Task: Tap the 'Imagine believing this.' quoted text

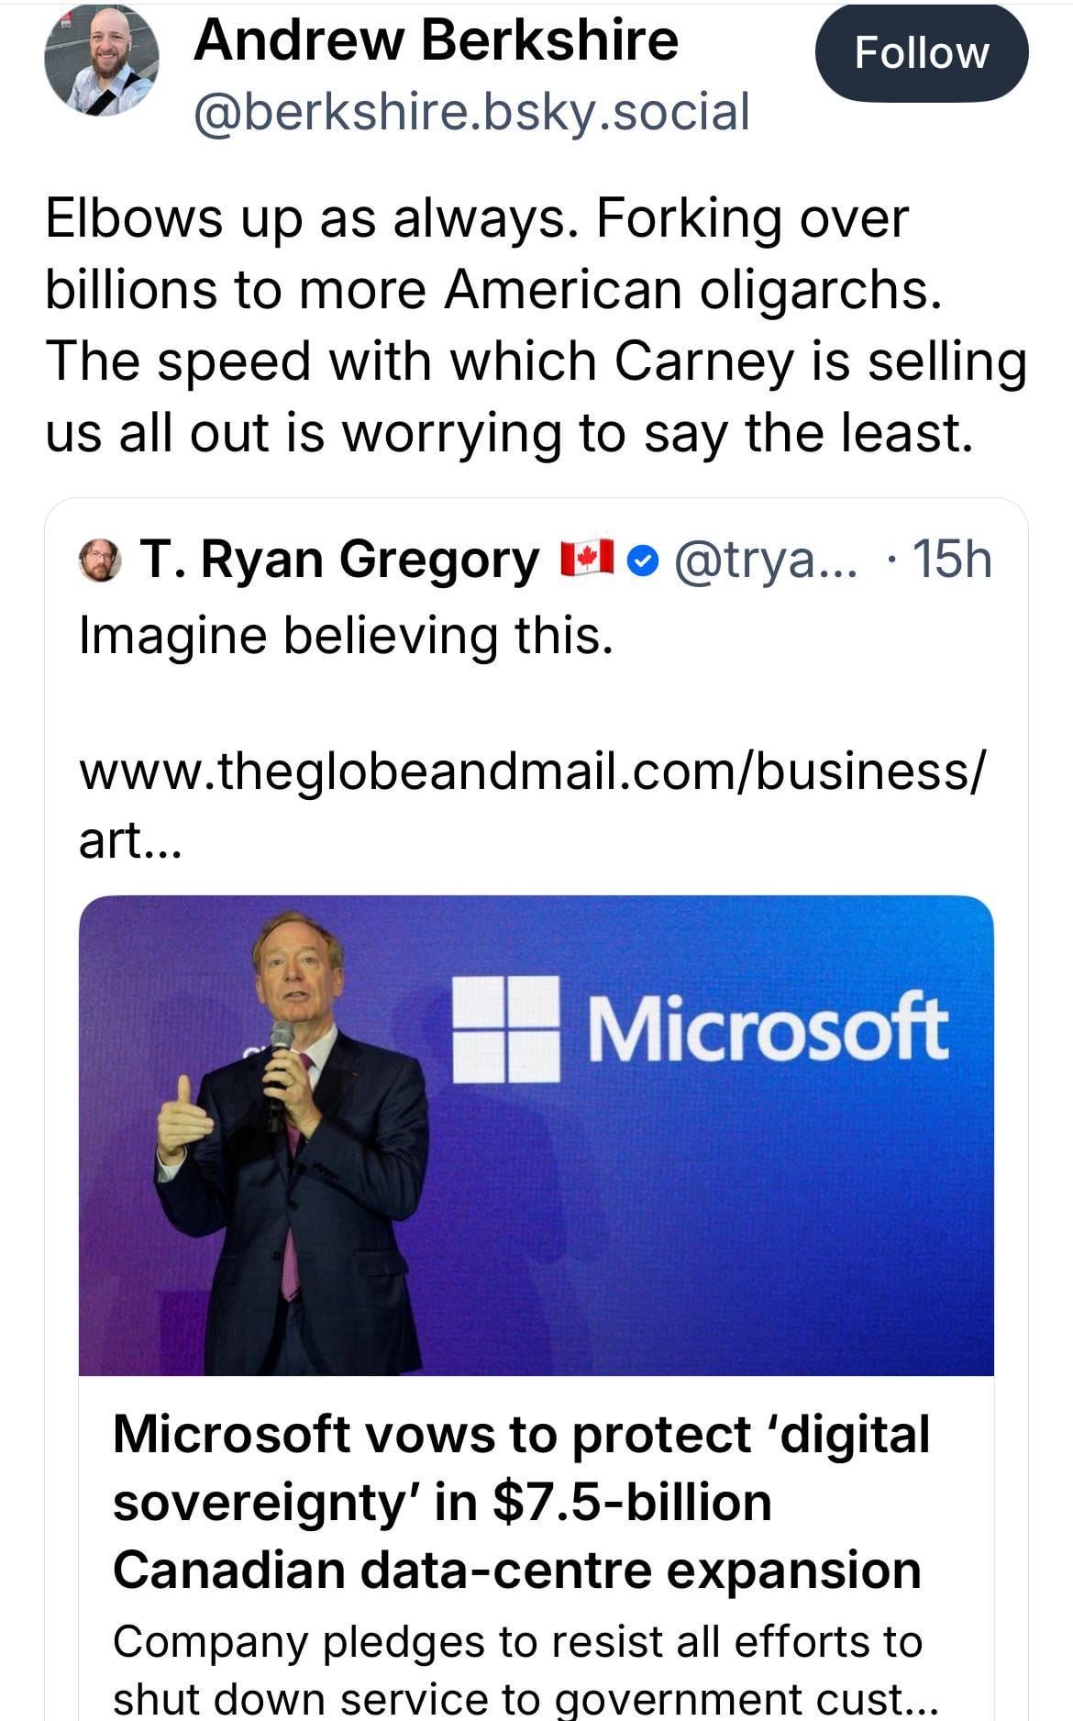Action: coord(346,635)
